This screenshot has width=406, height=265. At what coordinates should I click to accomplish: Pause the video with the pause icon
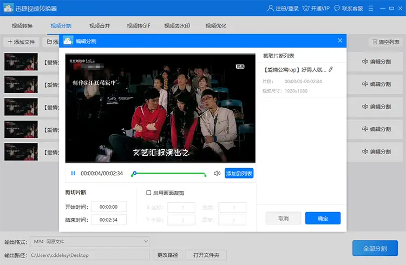(x=73, y=174)
